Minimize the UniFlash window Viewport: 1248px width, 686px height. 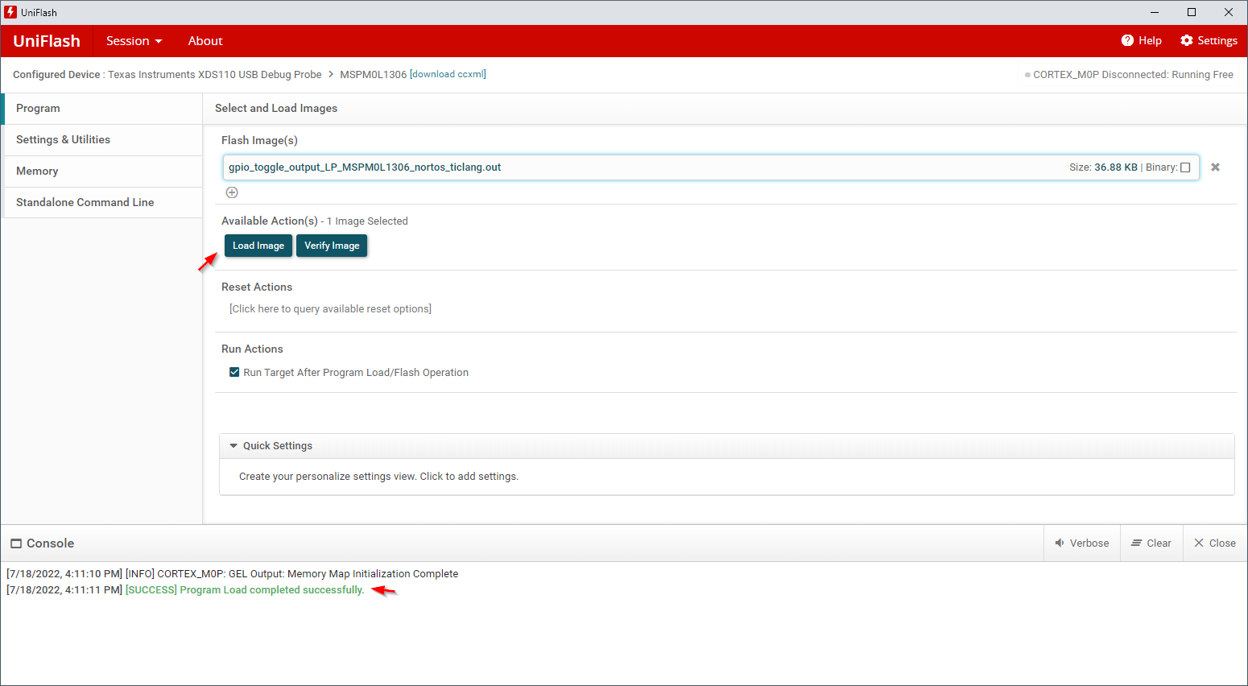1155,12
